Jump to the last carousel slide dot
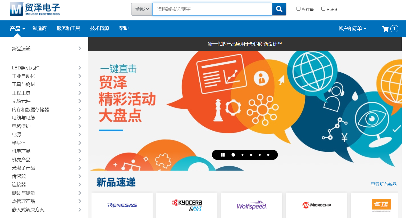This screenshot has height=218, width=406. pyautogui.click(x=268, y=155)
